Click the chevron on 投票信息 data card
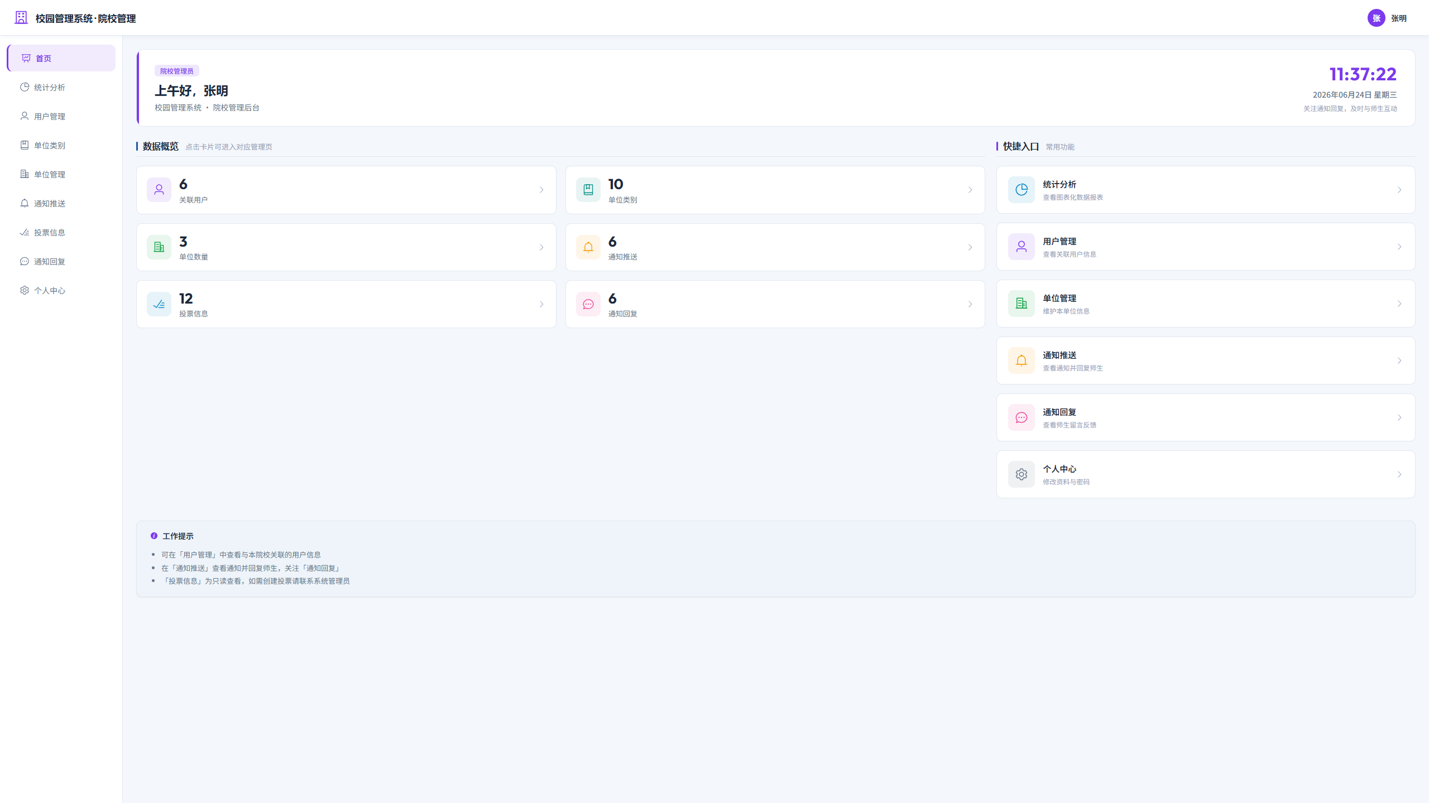The image size is (1429, 803). [541, 304]
